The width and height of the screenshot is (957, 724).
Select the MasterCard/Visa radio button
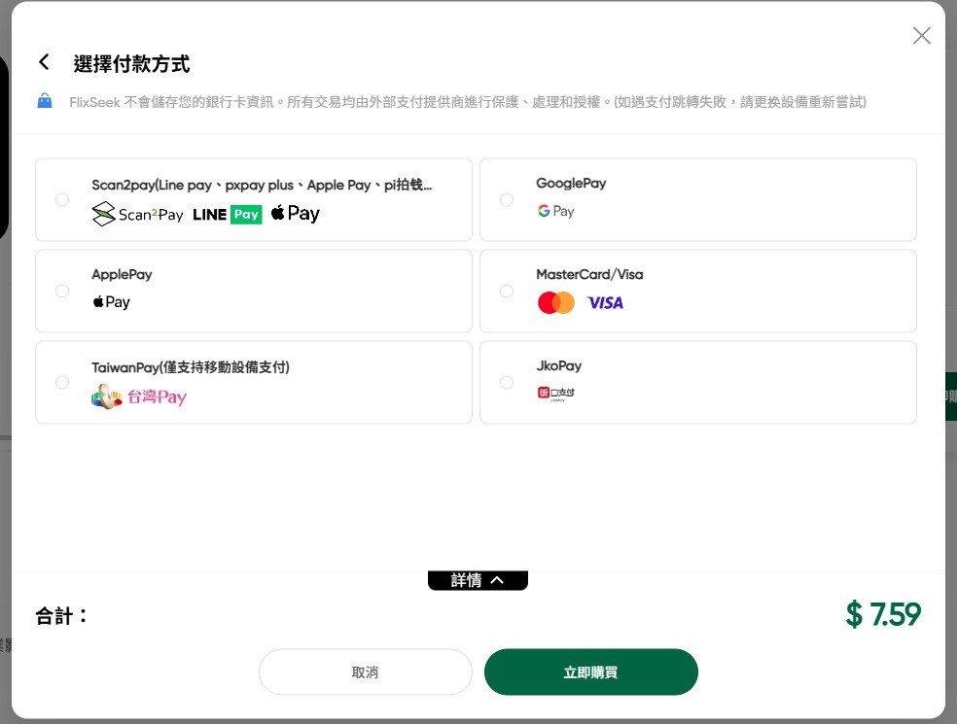tap(507, 291)
